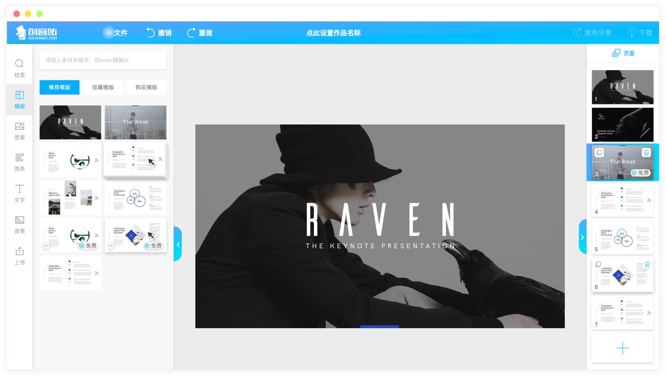
Task: Open the 检索 search panel in sidebar
Action: pyautogui.click(x=20, y=68)
